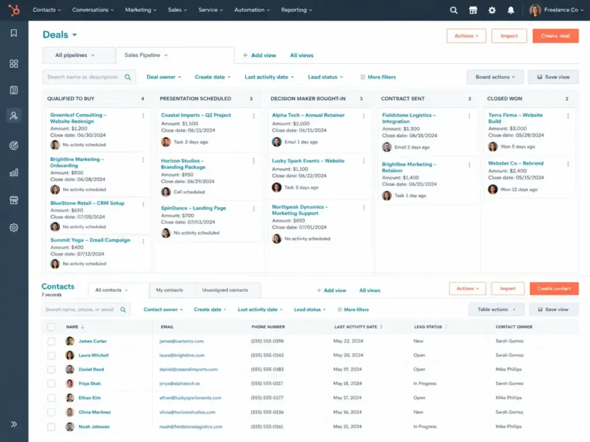
Task: Open settings gear in top navigation
Action: coord(492,10)
